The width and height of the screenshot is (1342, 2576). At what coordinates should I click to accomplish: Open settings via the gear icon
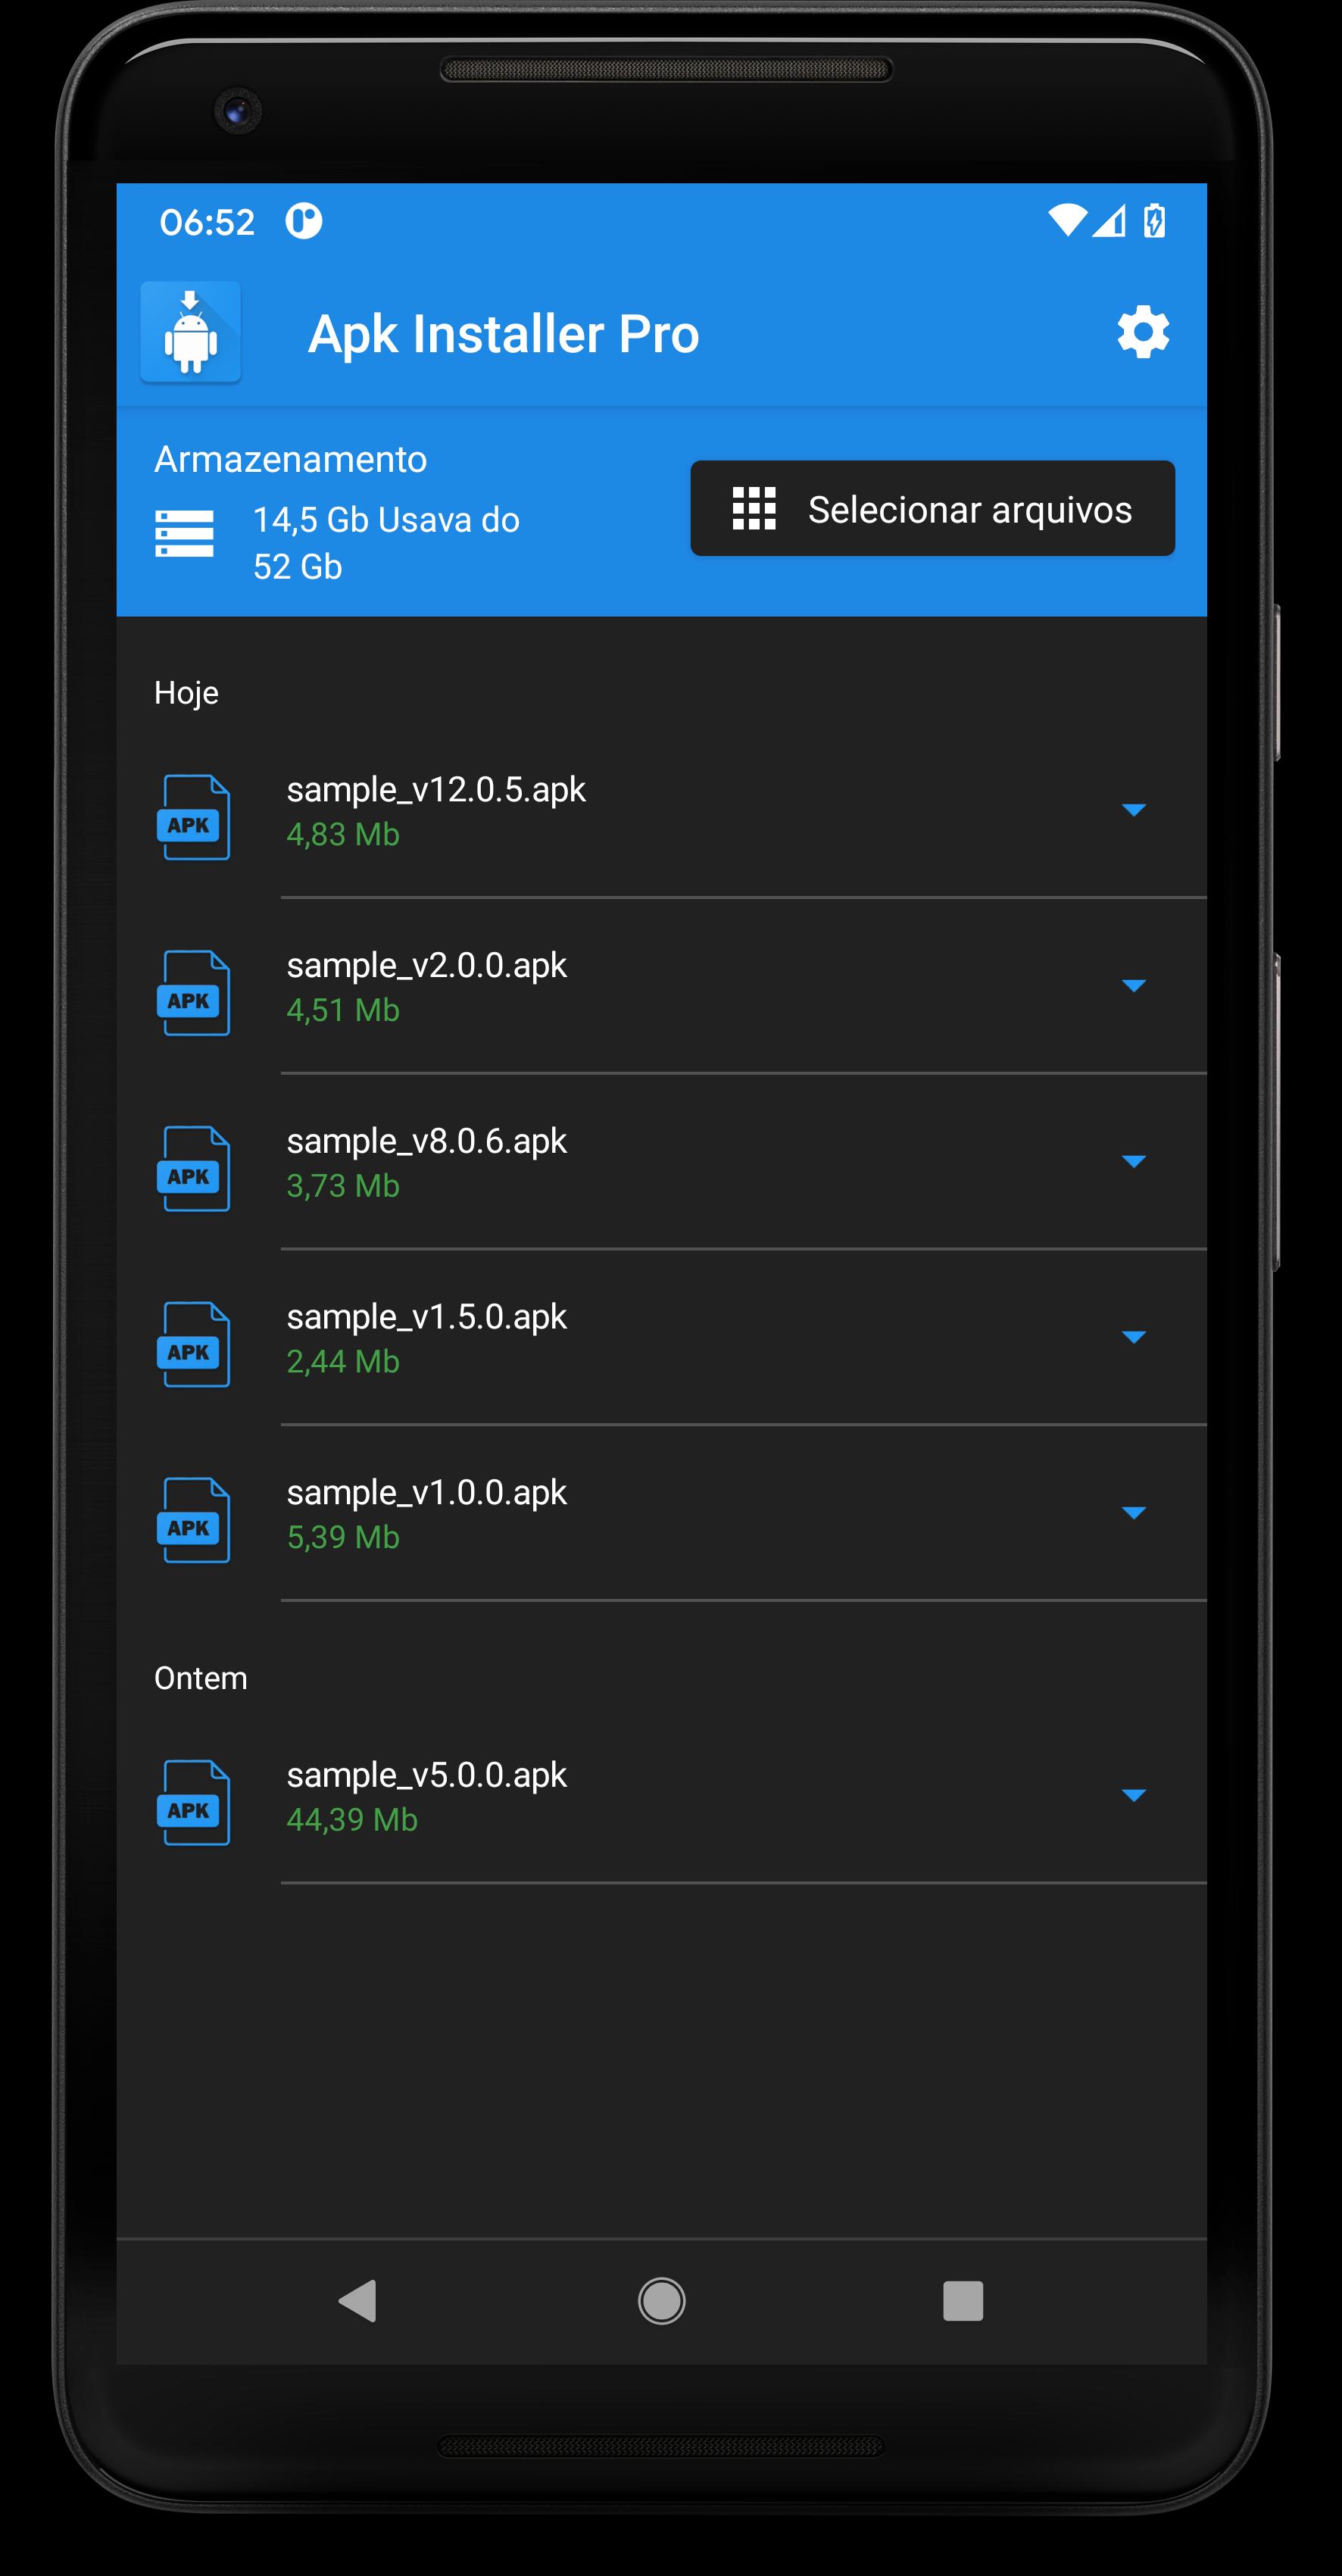click(1143, 332)
